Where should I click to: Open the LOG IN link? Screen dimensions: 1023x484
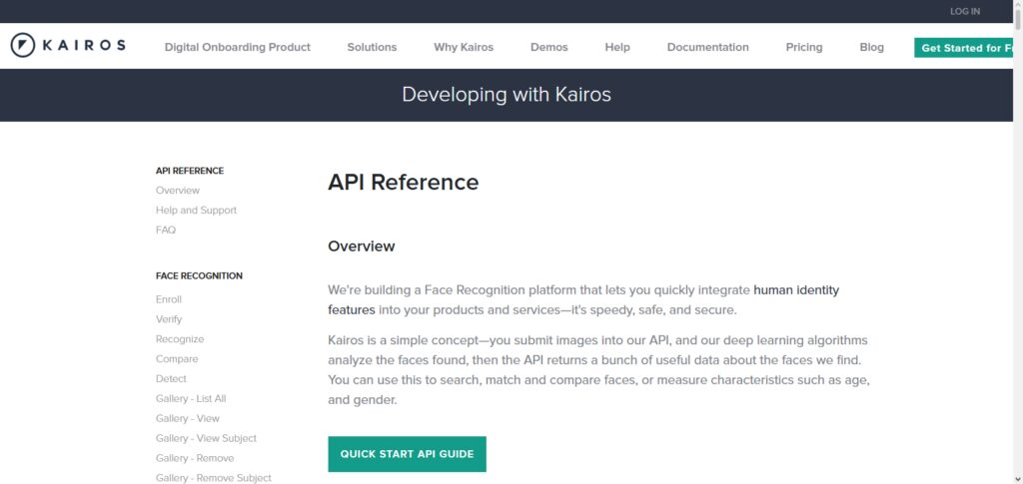point(965,12)
